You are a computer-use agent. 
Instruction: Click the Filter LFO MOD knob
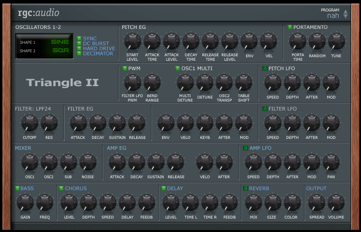click(331, 123)
